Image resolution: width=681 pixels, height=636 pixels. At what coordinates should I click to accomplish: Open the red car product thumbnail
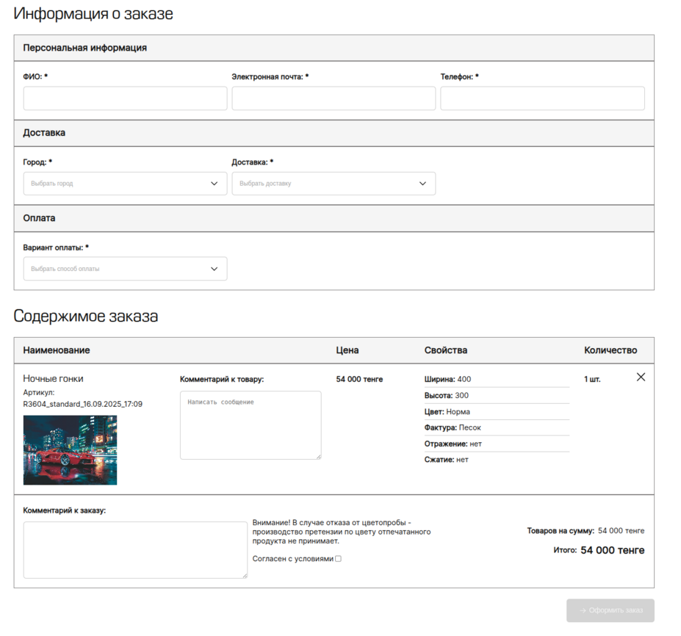pos(70,450)
